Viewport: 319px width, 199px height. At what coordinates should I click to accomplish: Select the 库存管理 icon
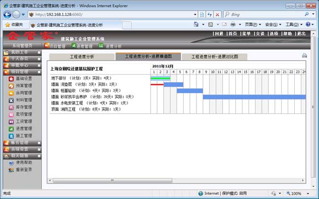click(11, 107)
